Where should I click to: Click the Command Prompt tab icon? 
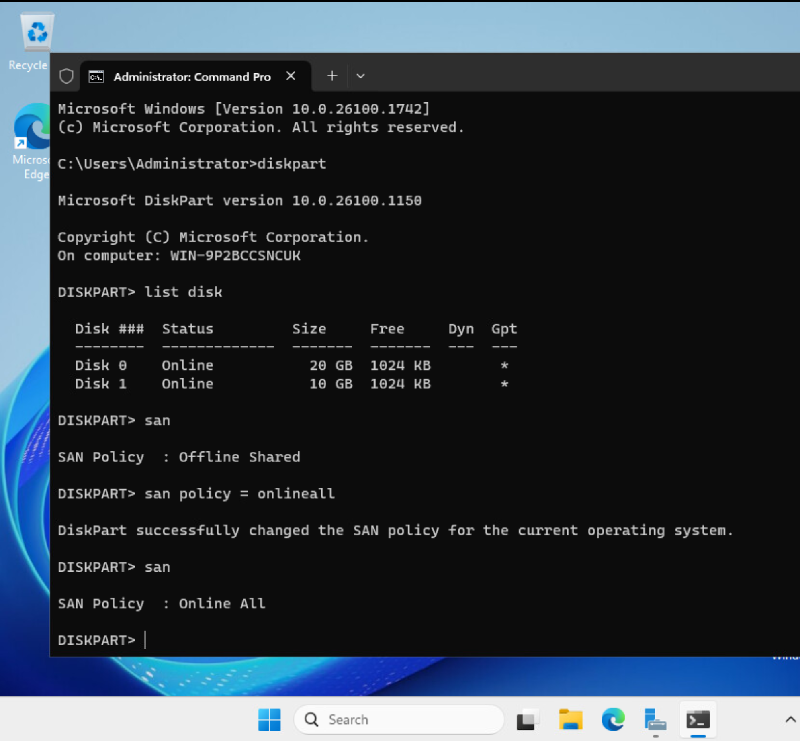point(96,76)
